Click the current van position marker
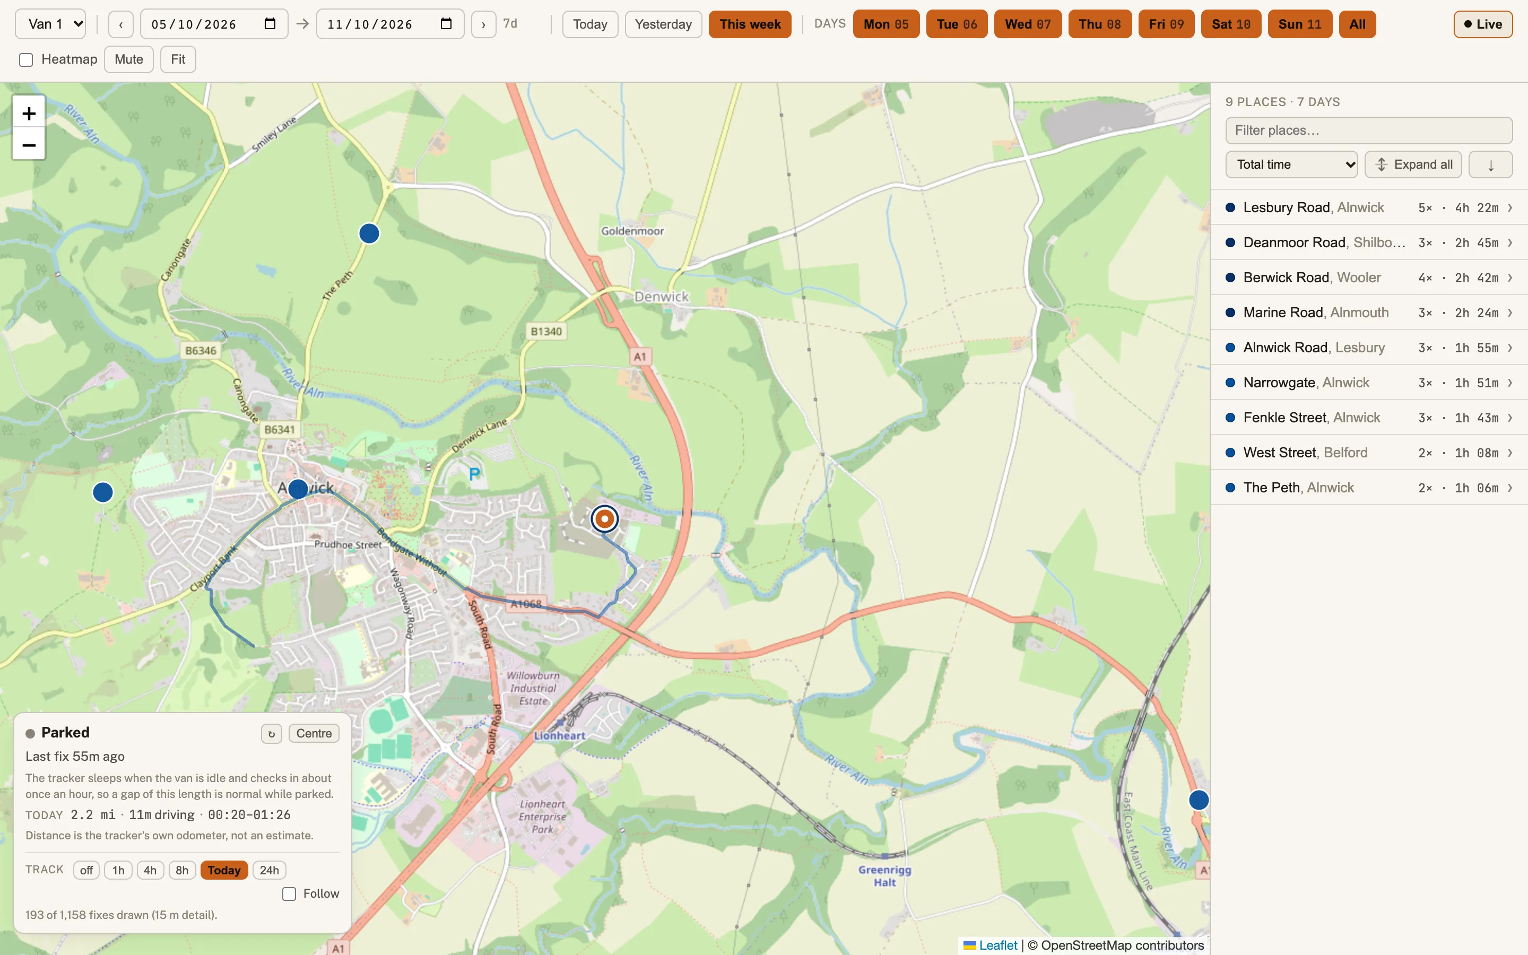Viewport: 1528px width, 955px height. pyautogui.click(x=604, y=518)
